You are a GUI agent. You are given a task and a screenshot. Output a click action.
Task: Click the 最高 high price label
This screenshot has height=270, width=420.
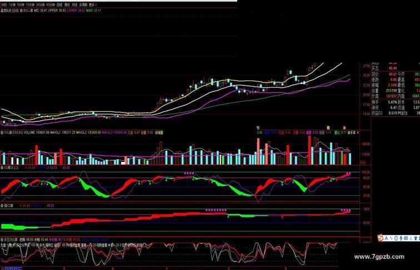[x=401, y=80]
